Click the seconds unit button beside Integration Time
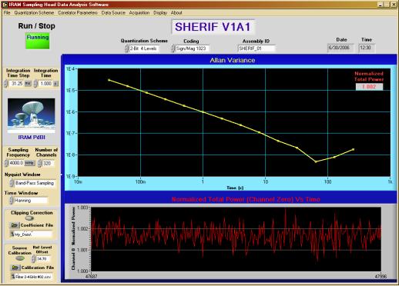399x286 pixels. tap(55, 84)
